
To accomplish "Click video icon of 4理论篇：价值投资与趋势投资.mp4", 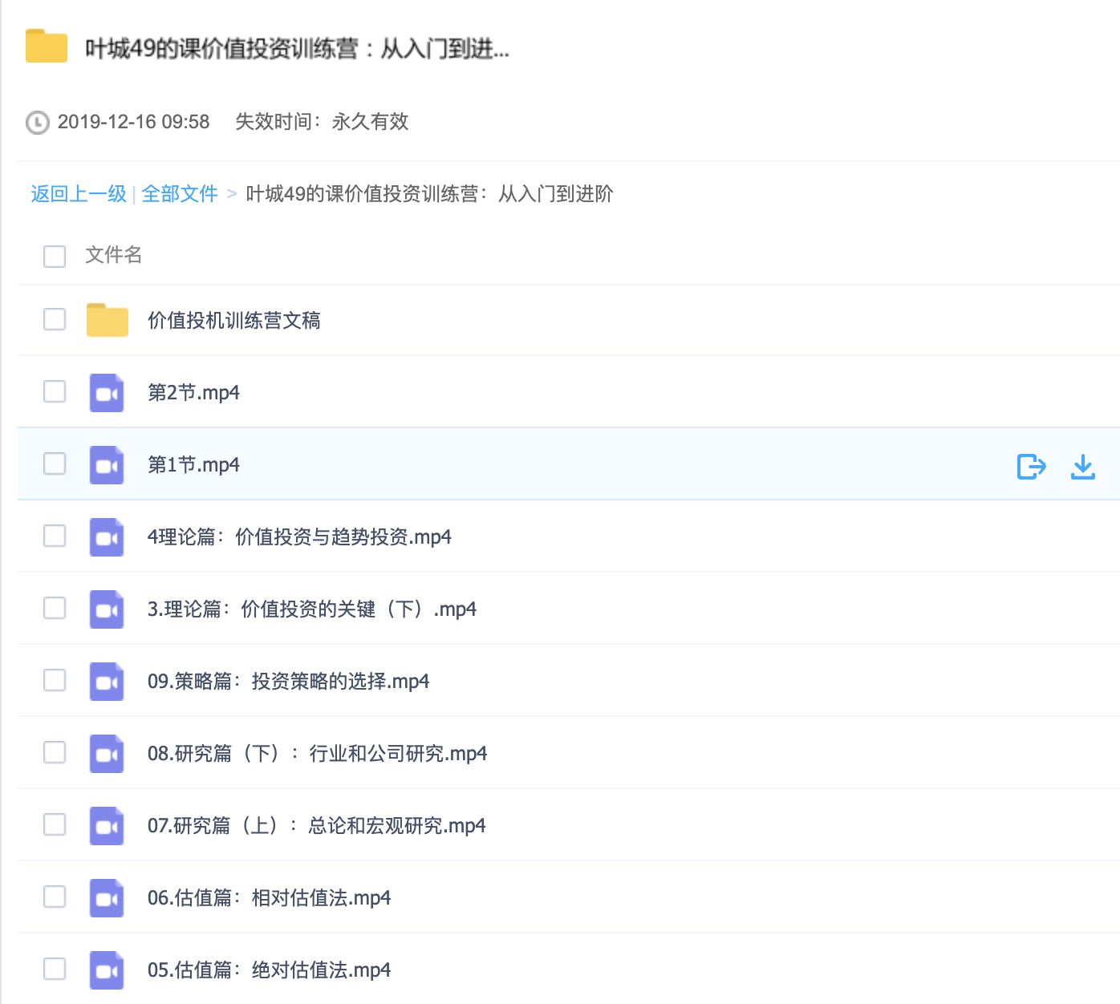I will [107, 537].
